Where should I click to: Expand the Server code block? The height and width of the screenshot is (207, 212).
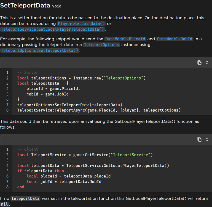point(207,63)
